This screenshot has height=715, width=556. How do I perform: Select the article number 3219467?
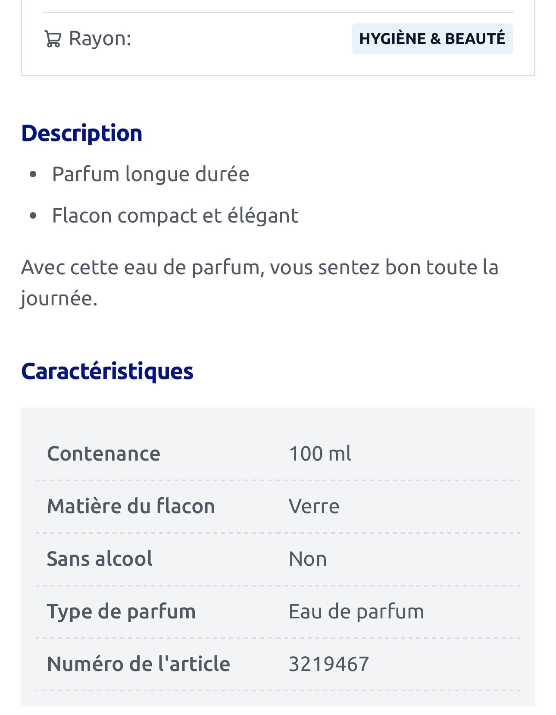click(x=329, y=664)
